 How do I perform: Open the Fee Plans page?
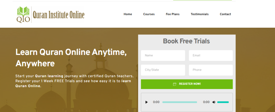173,14
